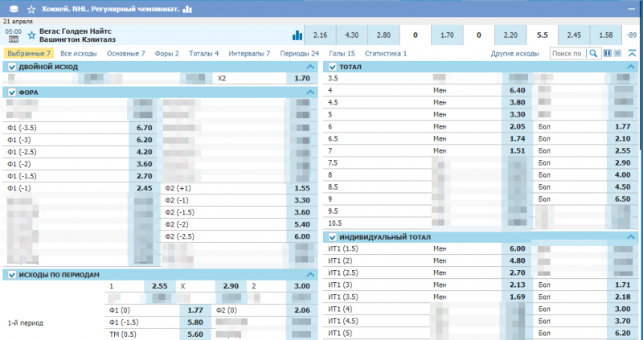
Task: Open match statistics bar chart icon
Action: pyautogui.click(x=297, y=35)
